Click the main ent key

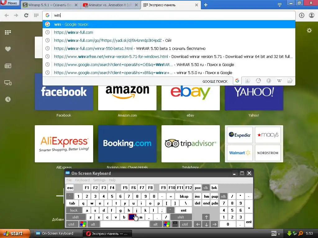(x=184, y=210)
